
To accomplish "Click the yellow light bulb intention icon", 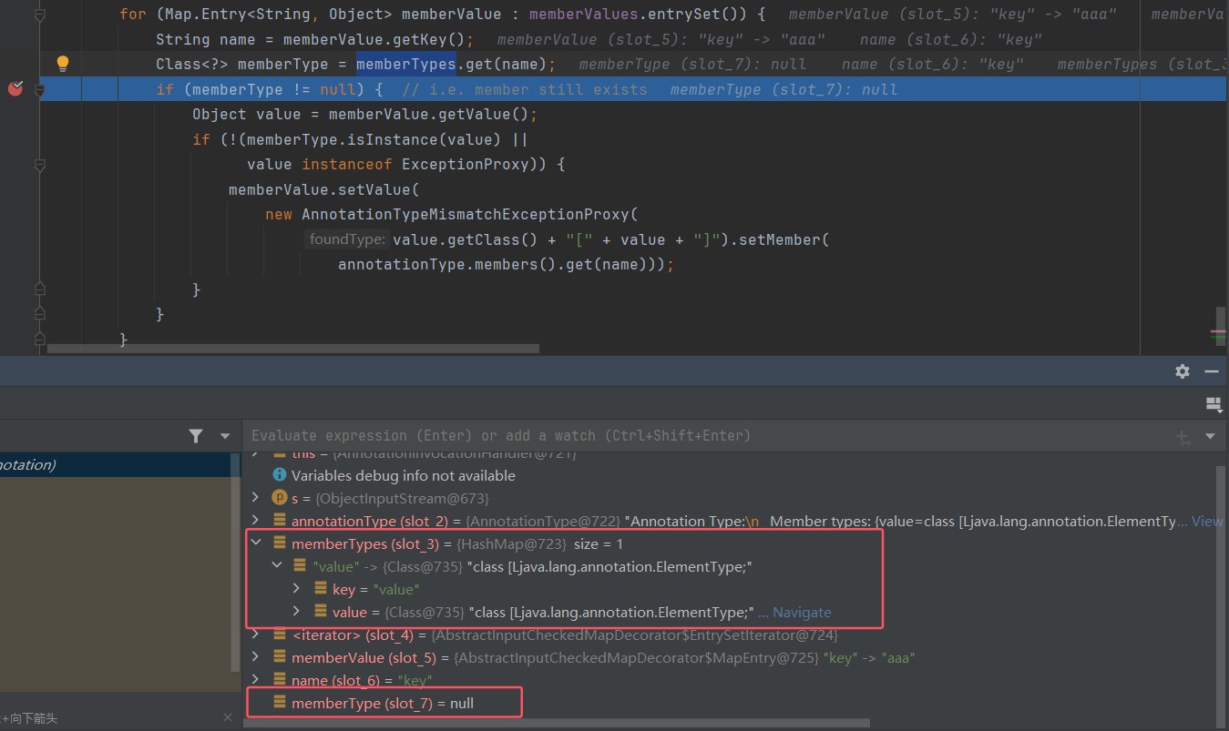I will point(63,64).
